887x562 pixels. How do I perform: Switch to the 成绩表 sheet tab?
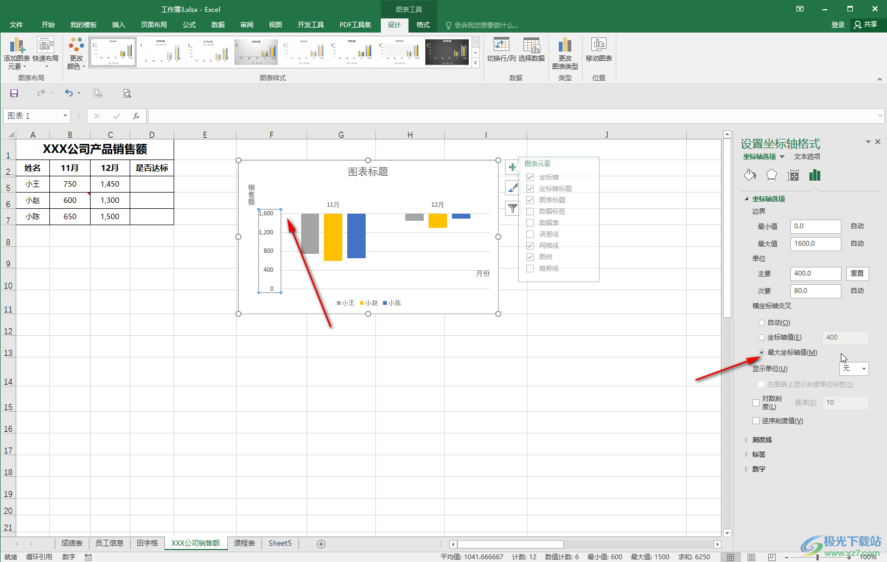point(72,543)
